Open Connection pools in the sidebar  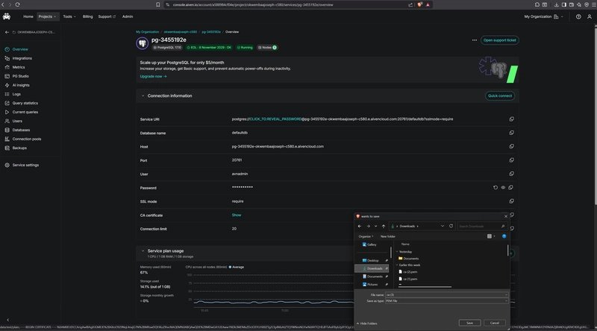click(27, 139)
